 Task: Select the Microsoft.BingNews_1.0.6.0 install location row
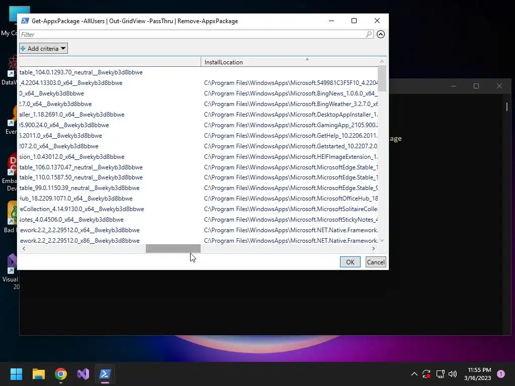pos(198,93)
